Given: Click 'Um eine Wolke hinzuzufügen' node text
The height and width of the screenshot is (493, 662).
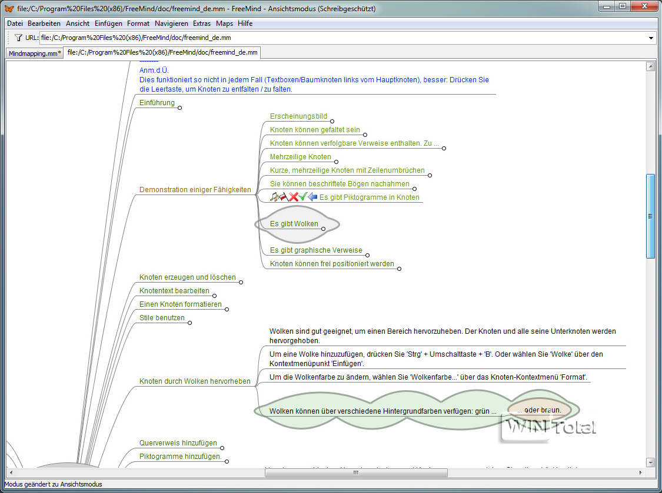Looking at the screenshot, I should click(436, 359).
